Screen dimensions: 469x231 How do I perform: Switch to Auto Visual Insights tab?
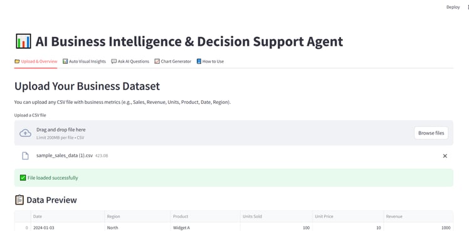(85, 61)
